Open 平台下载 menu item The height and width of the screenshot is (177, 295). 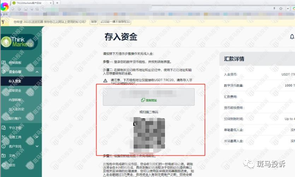click(x=15, y=128)
